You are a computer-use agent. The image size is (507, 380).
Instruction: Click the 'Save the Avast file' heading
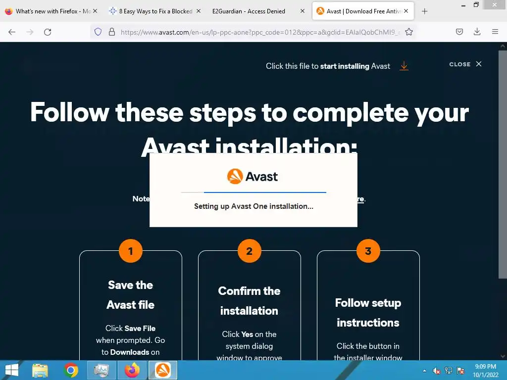coord(131,295)
